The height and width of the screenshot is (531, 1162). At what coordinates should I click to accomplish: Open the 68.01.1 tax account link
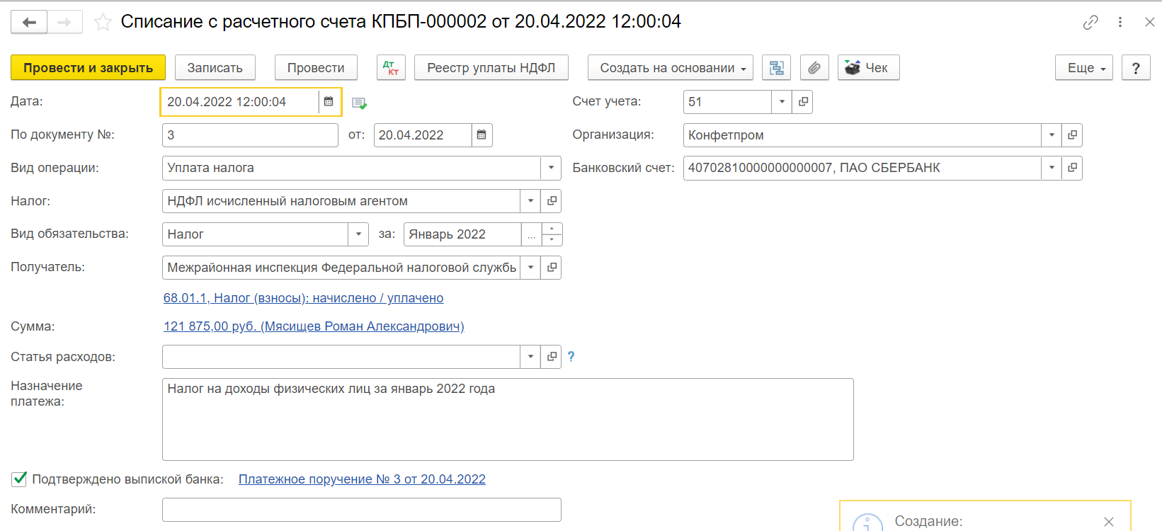pyautogui.click(x=304, y=298)
